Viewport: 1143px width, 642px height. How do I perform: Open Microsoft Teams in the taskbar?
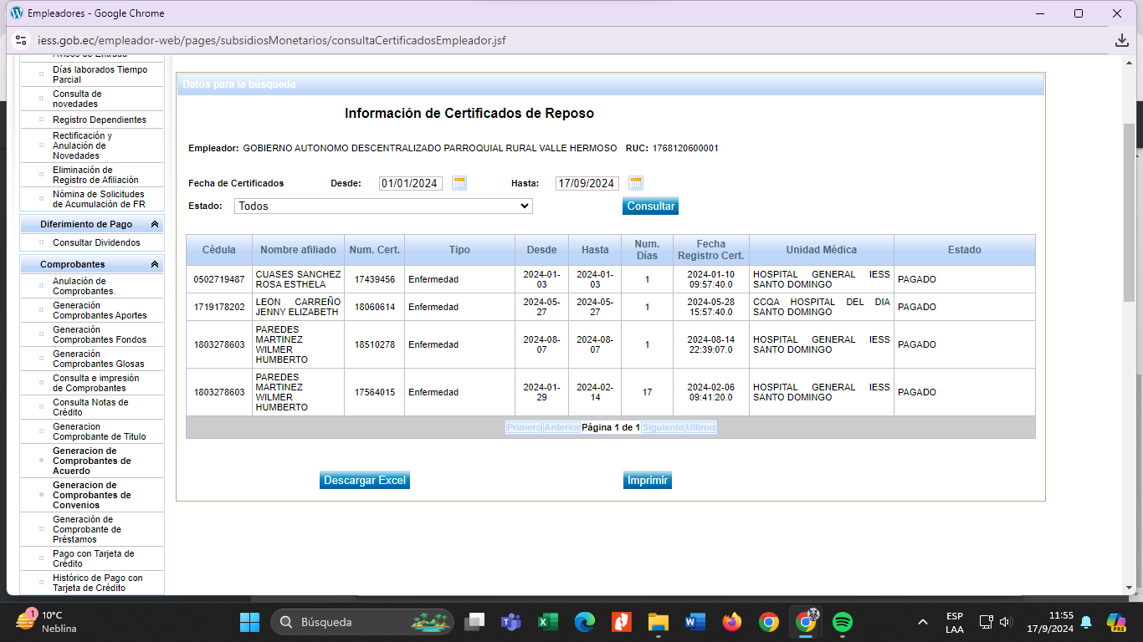(x=510, y=622)
